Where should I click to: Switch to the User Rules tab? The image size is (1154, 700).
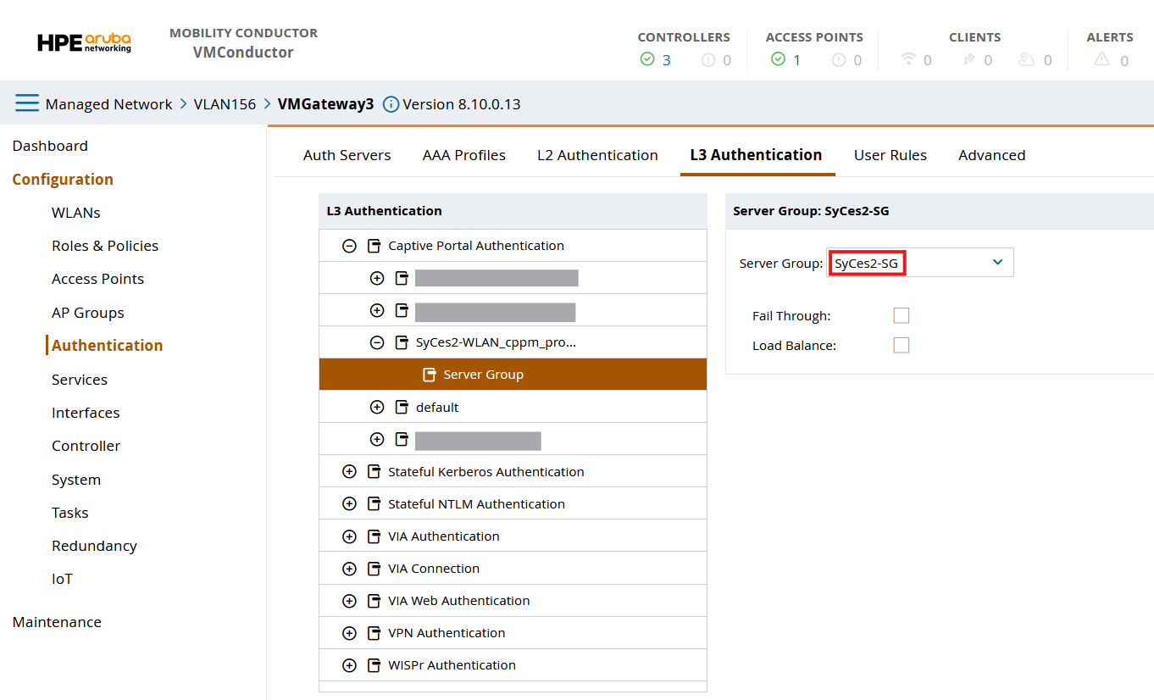[890, 155]
